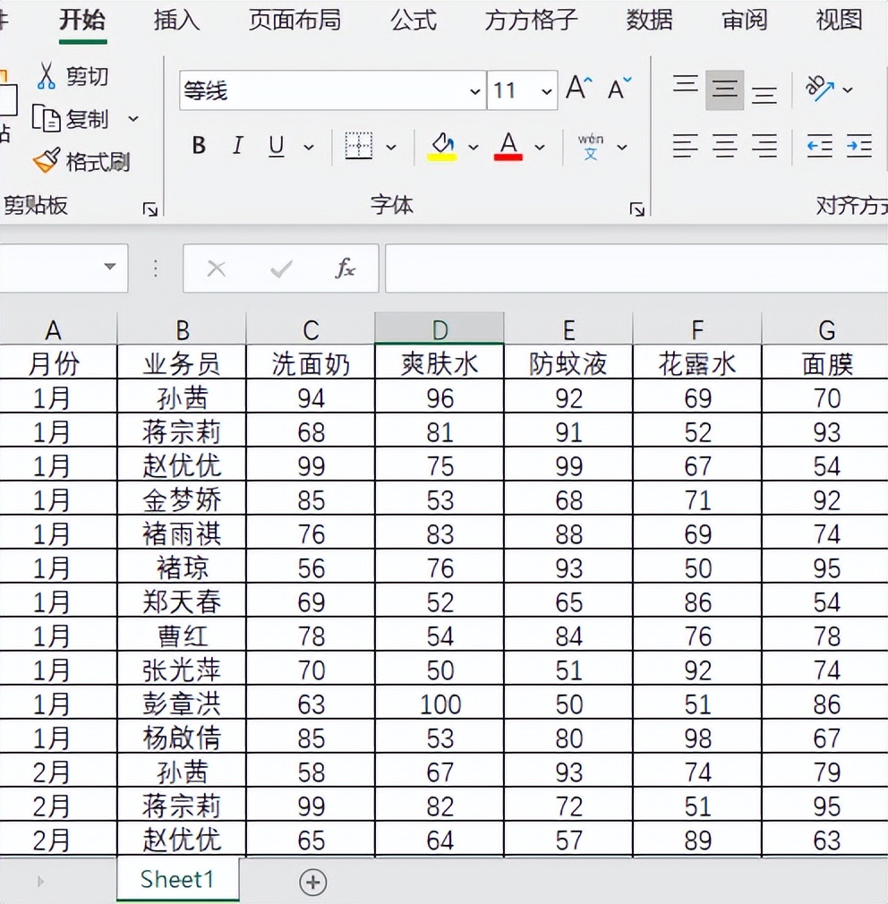Click the text orientation icon
Viewport: 888px width, 904px height.
coord(820,89)
